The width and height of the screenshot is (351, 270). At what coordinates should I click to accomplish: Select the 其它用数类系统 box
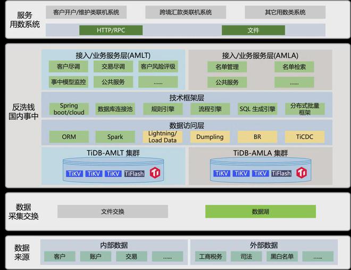285,12
